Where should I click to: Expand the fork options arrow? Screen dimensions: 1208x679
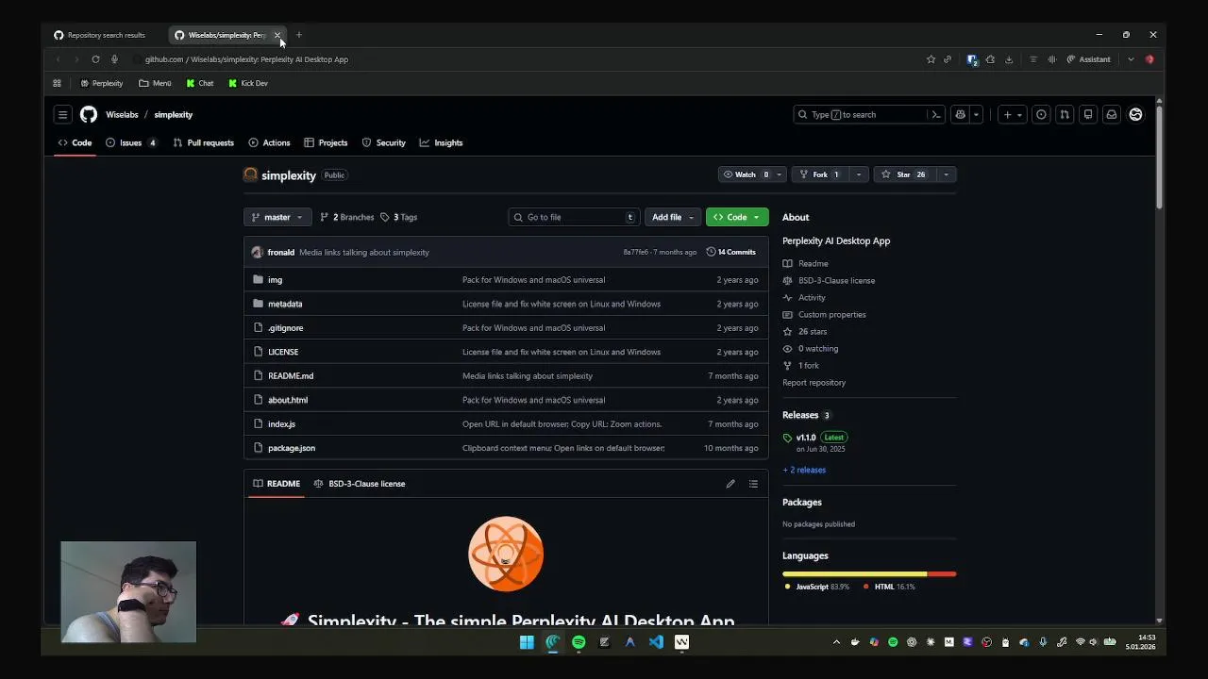pyautogui.click(x=858, y=174)
